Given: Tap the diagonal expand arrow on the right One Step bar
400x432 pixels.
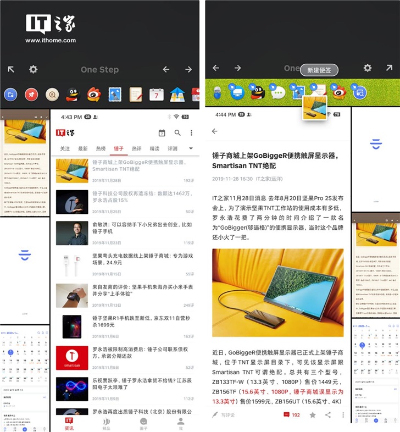Looking at the screenshot, I should (389, 68).
